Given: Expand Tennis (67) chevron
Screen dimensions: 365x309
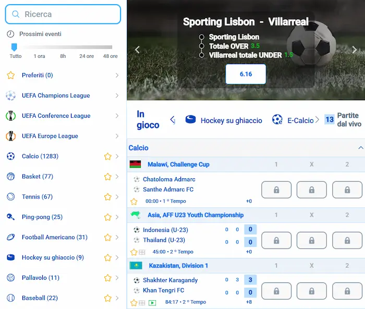Looking at the screenshot, I should [117, 196].
